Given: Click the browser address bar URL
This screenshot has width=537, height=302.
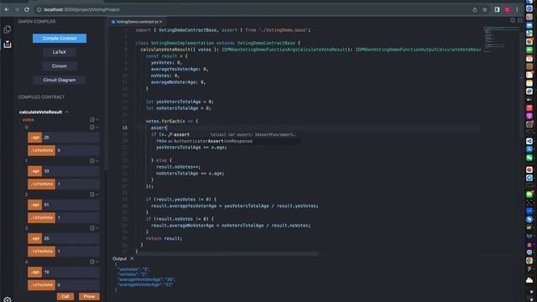Looking at the screenshot, I should point(82,9).
